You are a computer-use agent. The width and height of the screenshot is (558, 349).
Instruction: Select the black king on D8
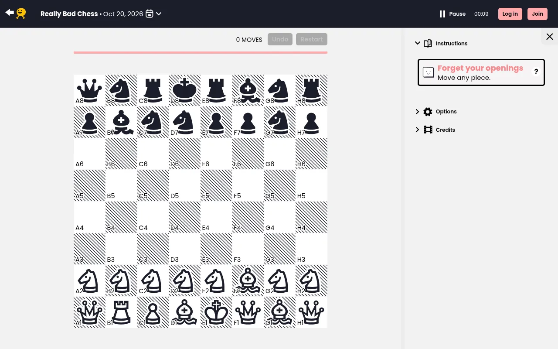click(184, 90)
